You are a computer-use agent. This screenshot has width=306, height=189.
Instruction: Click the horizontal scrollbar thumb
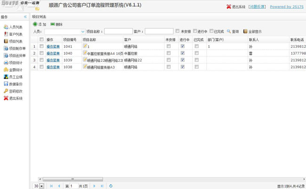click(73, 179)
